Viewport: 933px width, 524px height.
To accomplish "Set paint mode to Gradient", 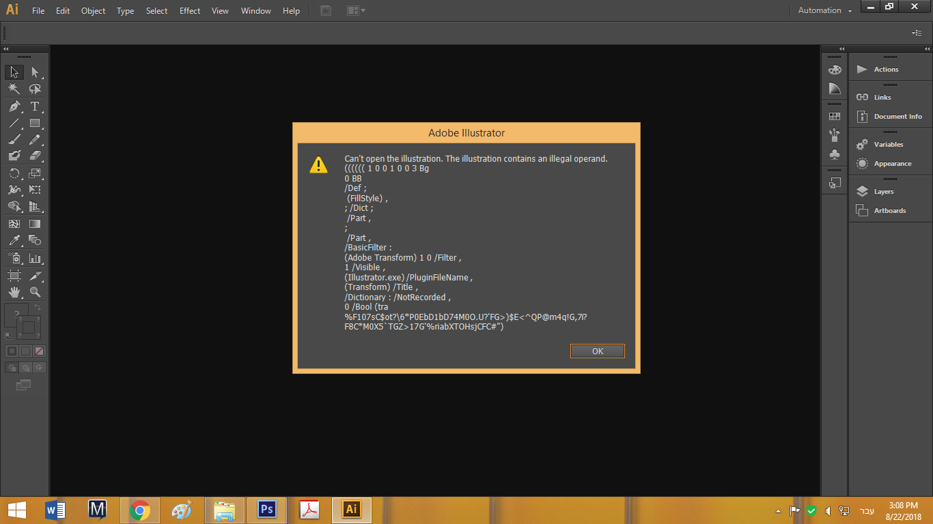I will click(x=25, y=351).
